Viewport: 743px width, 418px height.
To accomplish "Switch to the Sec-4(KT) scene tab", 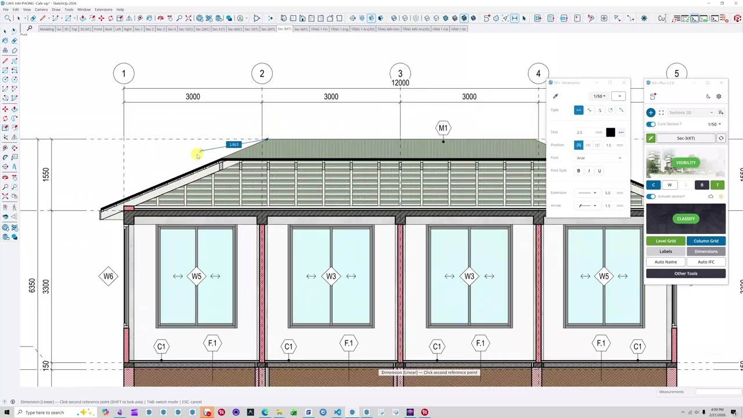I will coord(301,29).
